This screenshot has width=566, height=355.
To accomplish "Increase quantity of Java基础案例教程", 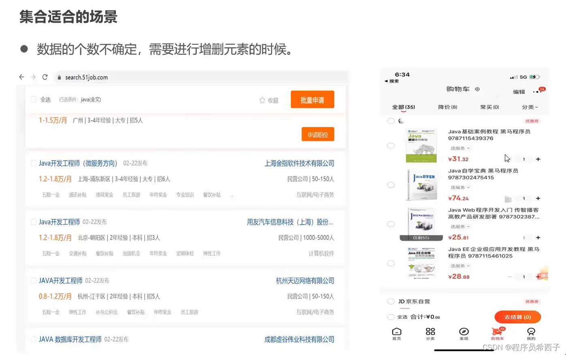I will pyautogui.click(x=538, y=159).
